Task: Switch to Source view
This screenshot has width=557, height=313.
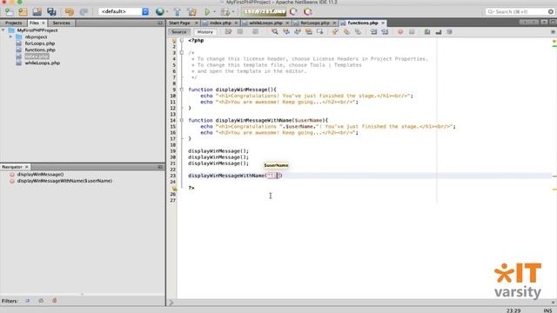Action: coord(178,32)
